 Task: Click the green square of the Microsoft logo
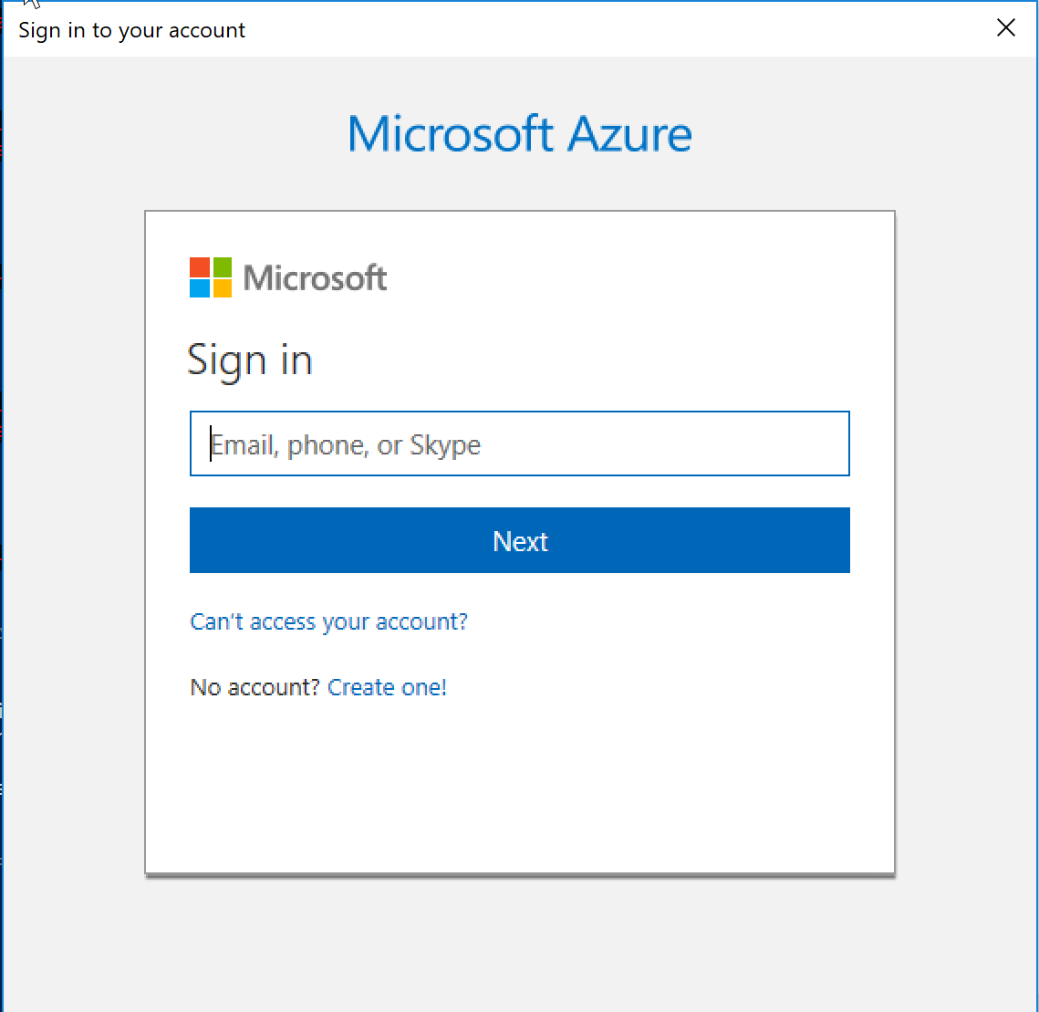222,267
